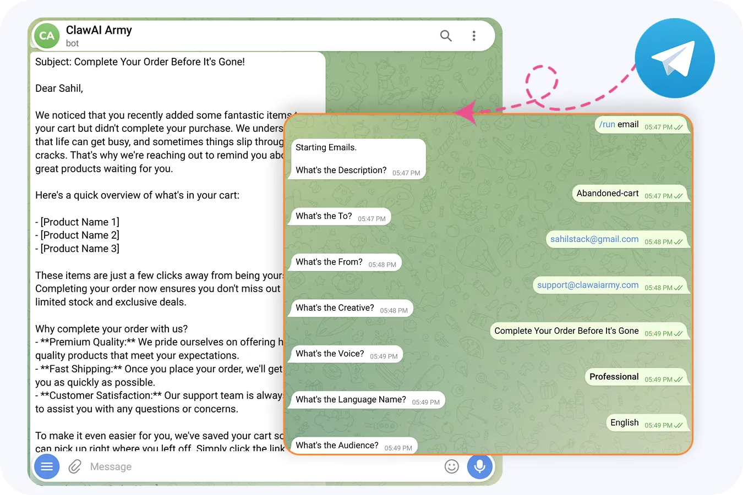Click 'Here's a quick overview' line

pyautogui.click(x=137, y=195)
